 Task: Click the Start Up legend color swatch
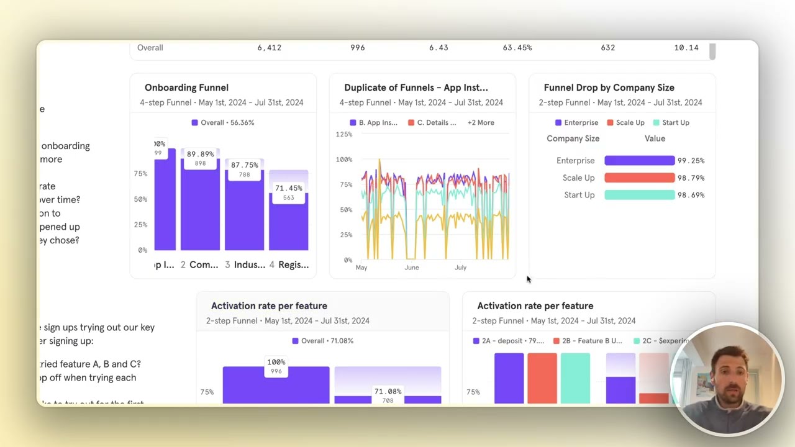[656, 122]
